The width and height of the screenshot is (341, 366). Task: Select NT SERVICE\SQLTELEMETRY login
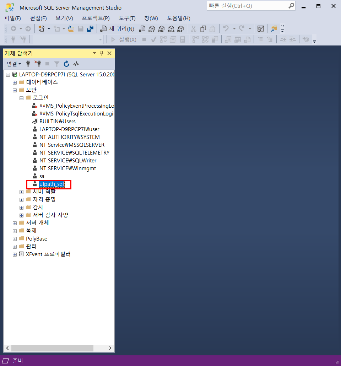(x=74, y=153)
